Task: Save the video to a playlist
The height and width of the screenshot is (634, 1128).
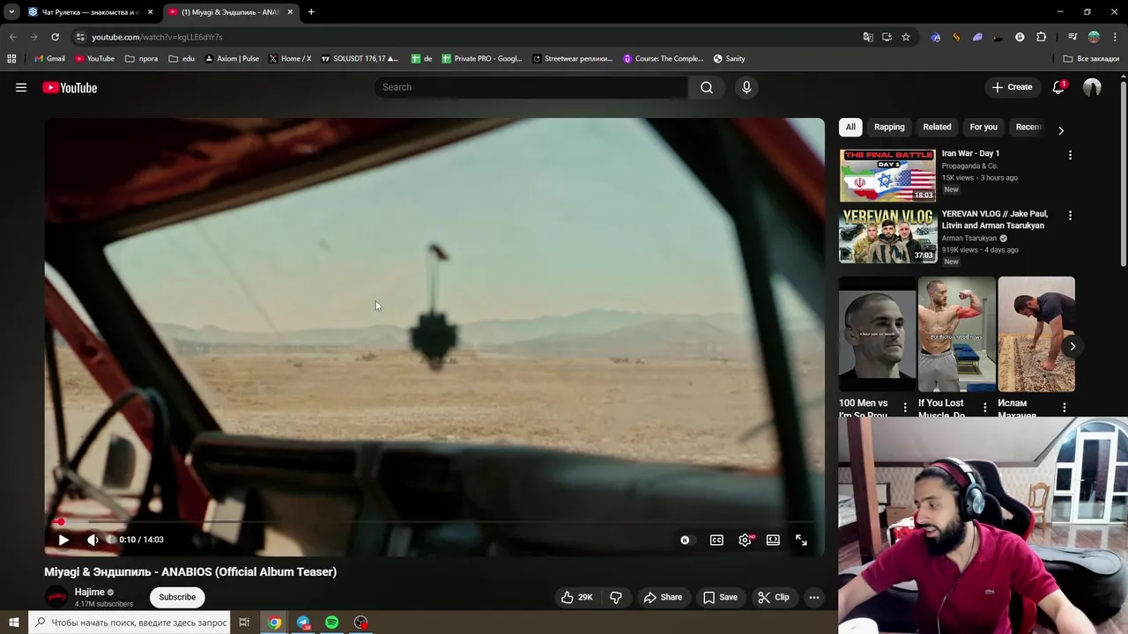Action: click(720, 597)
